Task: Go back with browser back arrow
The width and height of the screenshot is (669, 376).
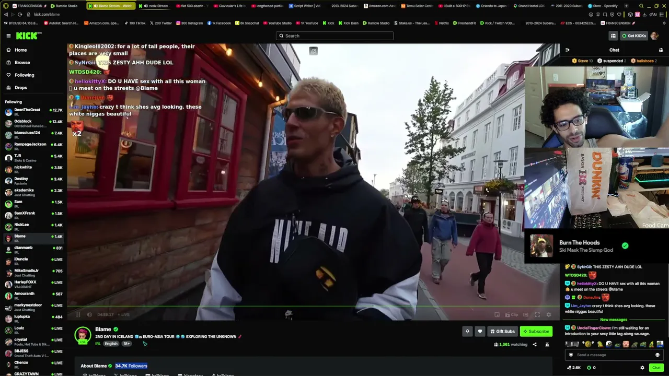Action: pyautogui.click(x=6, y=14)
